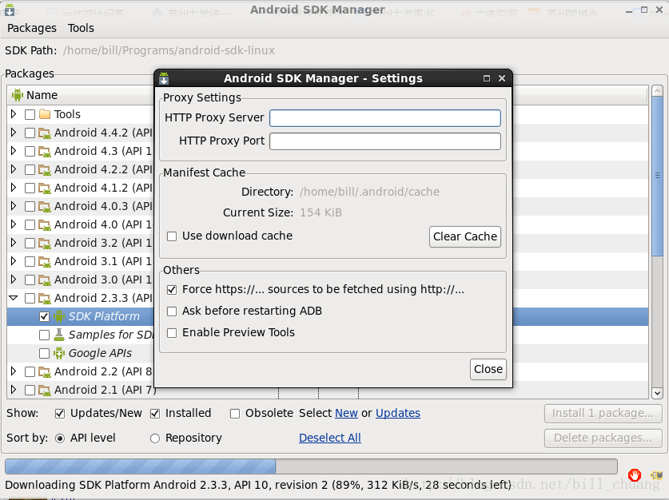
Task: Click the Updates selection link
Action: (398, 413)
